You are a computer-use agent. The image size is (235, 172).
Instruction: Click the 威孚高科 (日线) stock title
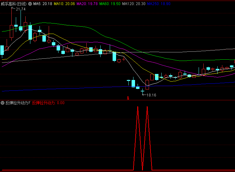pyautogui.click(x=14, y=4)
